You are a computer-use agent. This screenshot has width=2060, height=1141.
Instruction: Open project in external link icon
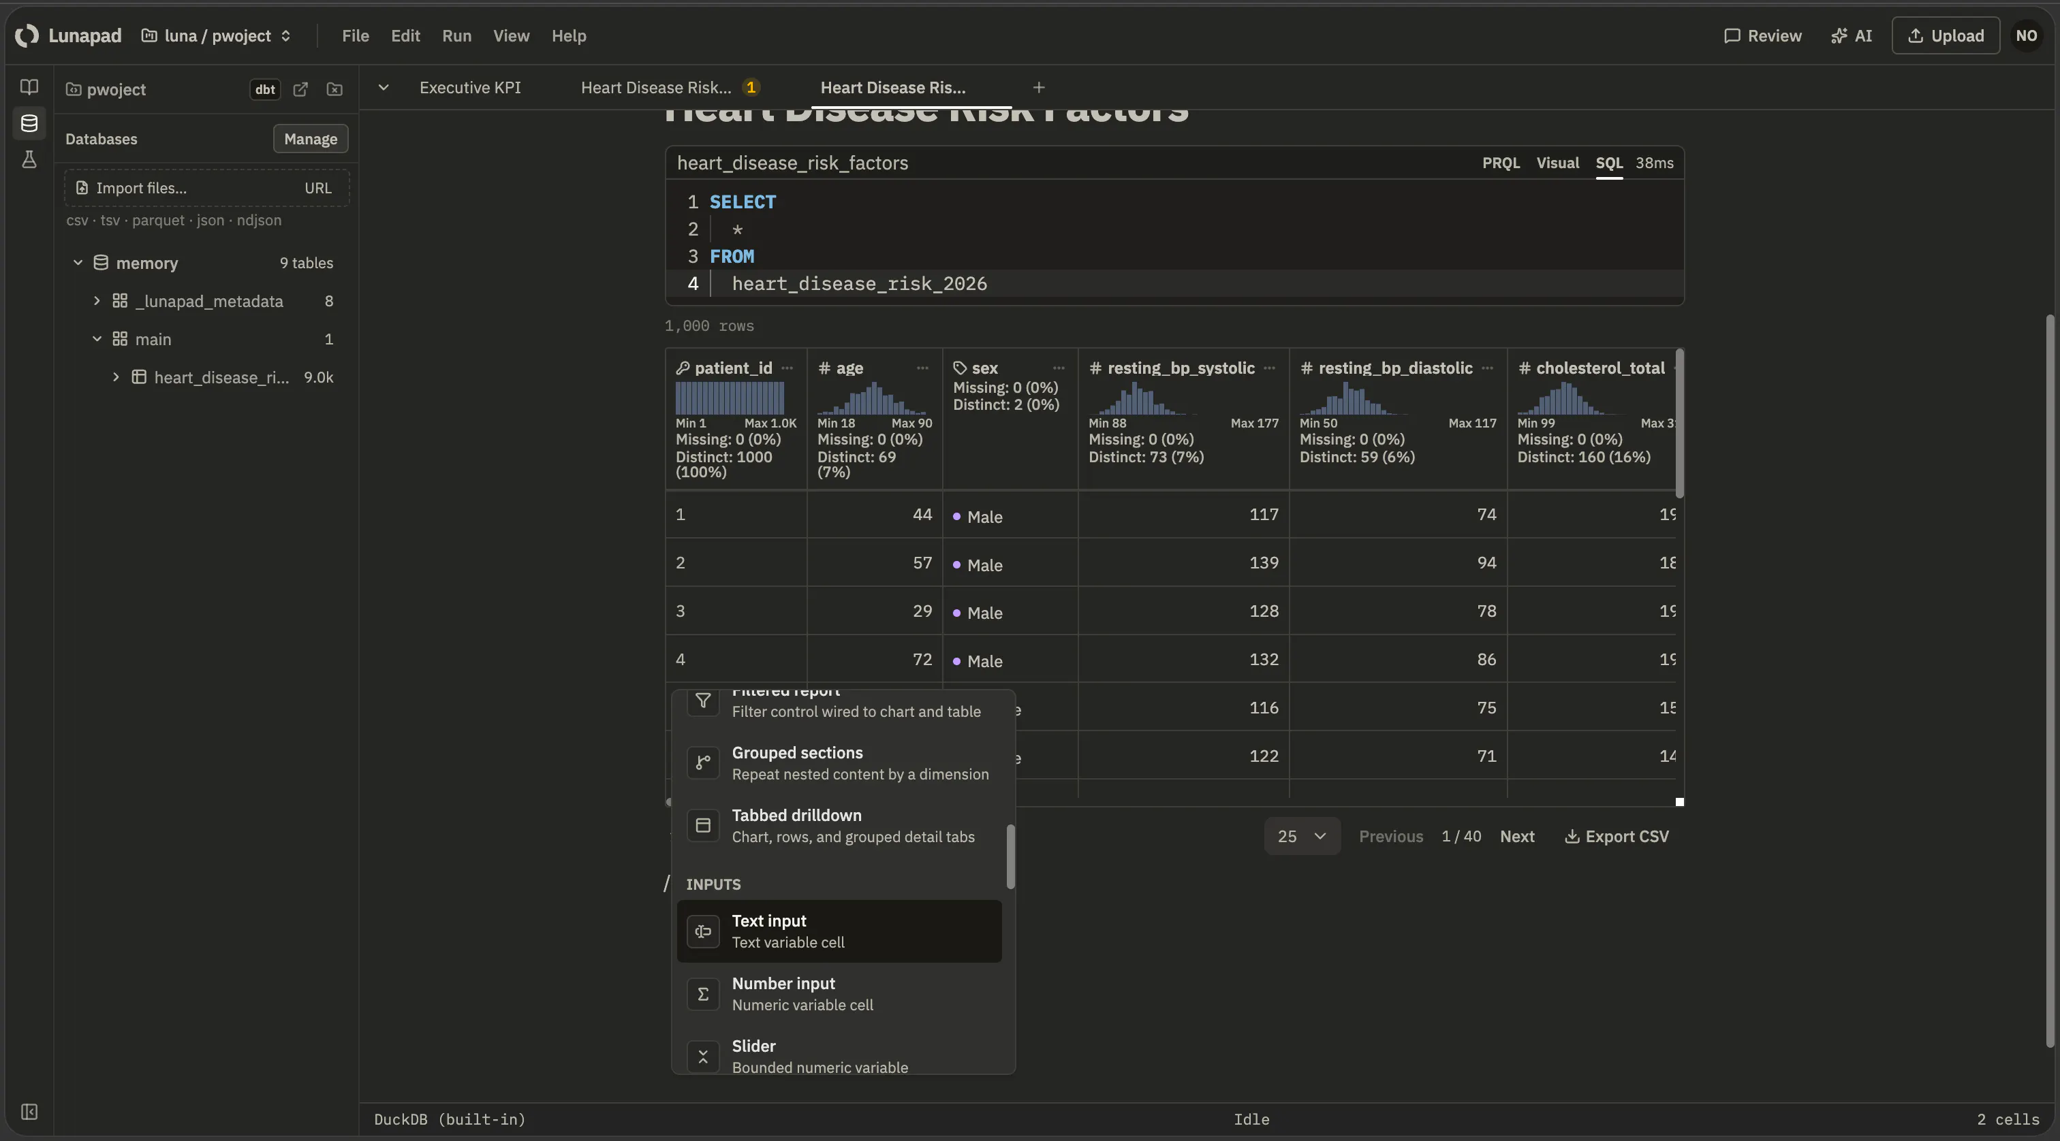300,89
